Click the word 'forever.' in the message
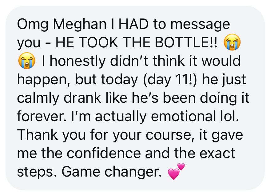Image resolution: width=270 pixels, height=195 pixels. (x=42, y=116)
